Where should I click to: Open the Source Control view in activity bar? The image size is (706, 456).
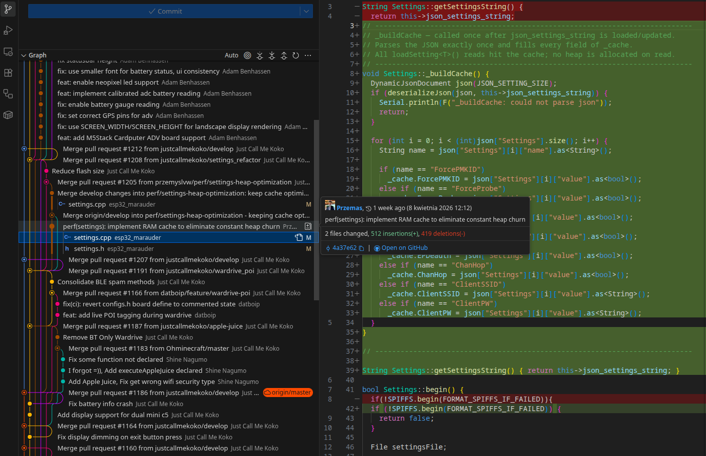pyautogui.click(x=8, y=9)
